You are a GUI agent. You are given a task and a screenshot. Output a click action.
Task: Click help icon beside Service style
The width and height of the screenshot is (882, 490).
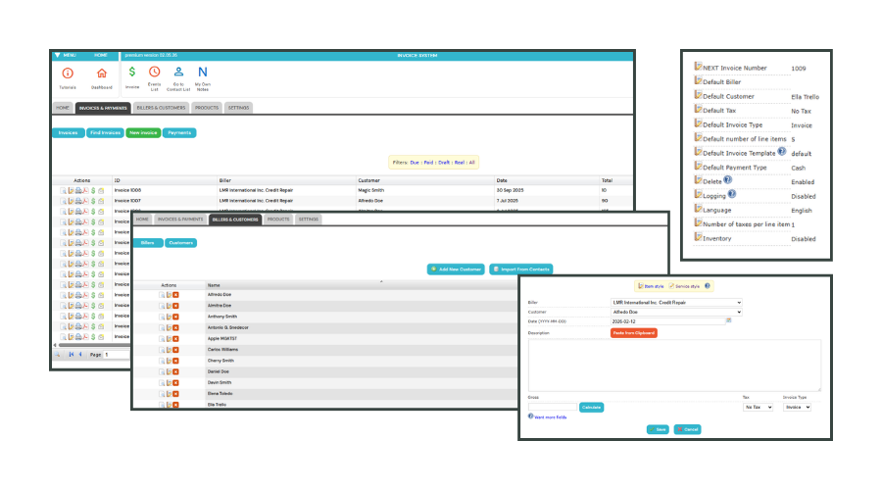tap(708, 286)
